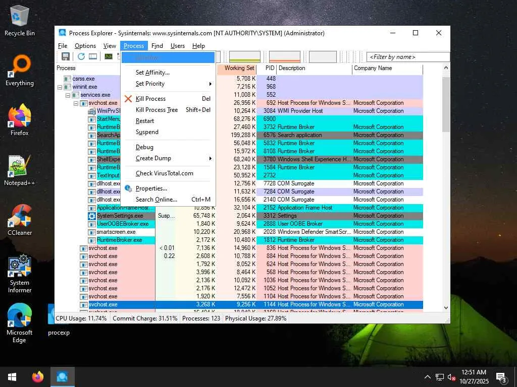Collapse the svchost.exe PID 692 node
517x387 pixels.
point(76,103)
